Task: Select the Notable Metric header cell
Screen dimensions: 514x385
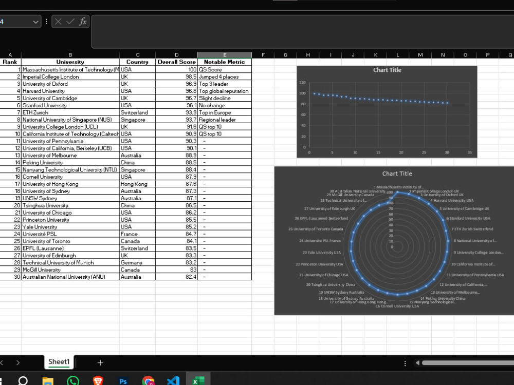Action: pos(225,62)
